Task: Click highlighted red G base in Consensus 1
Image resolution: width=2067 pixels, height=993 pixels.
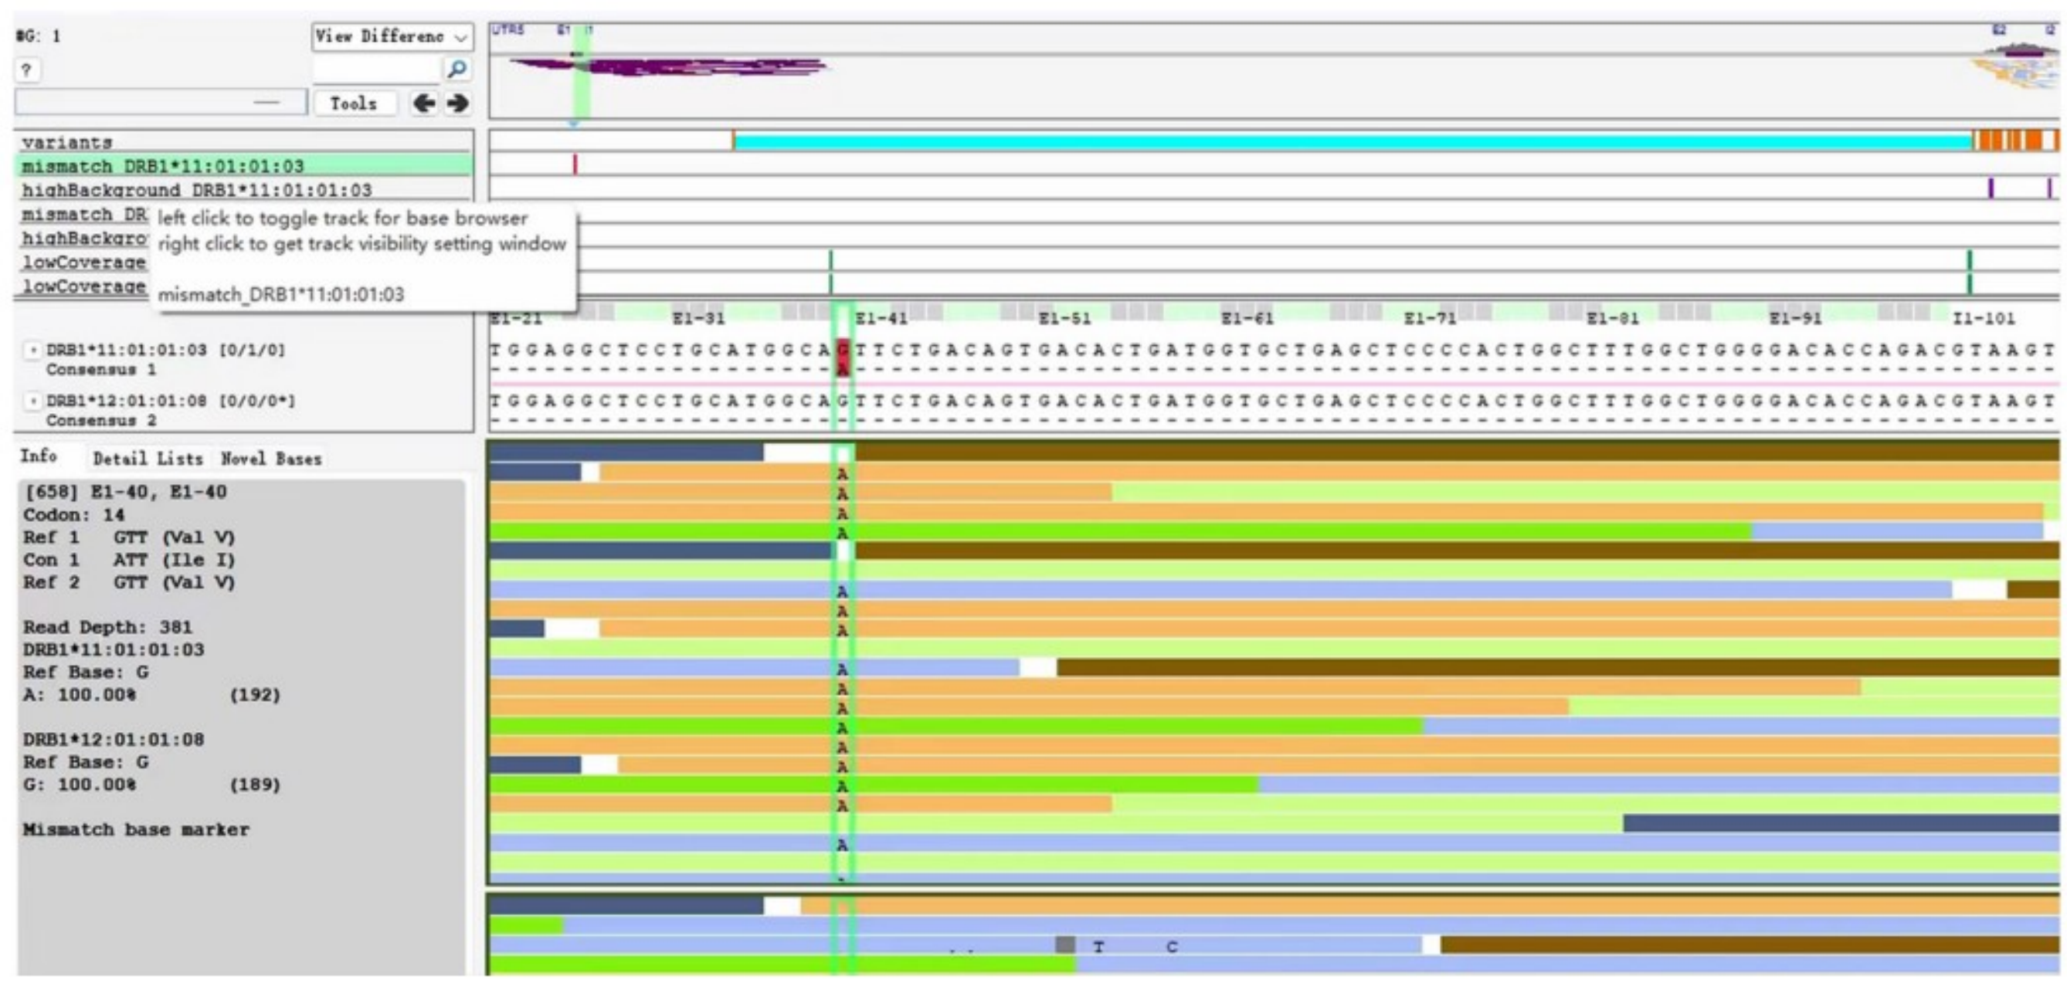Action: click(x=842, y=350)
